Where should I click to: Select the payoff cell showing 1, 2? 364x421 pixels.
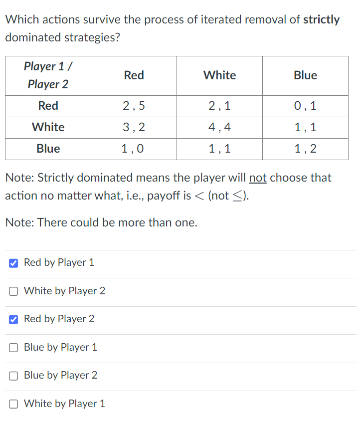305,149
